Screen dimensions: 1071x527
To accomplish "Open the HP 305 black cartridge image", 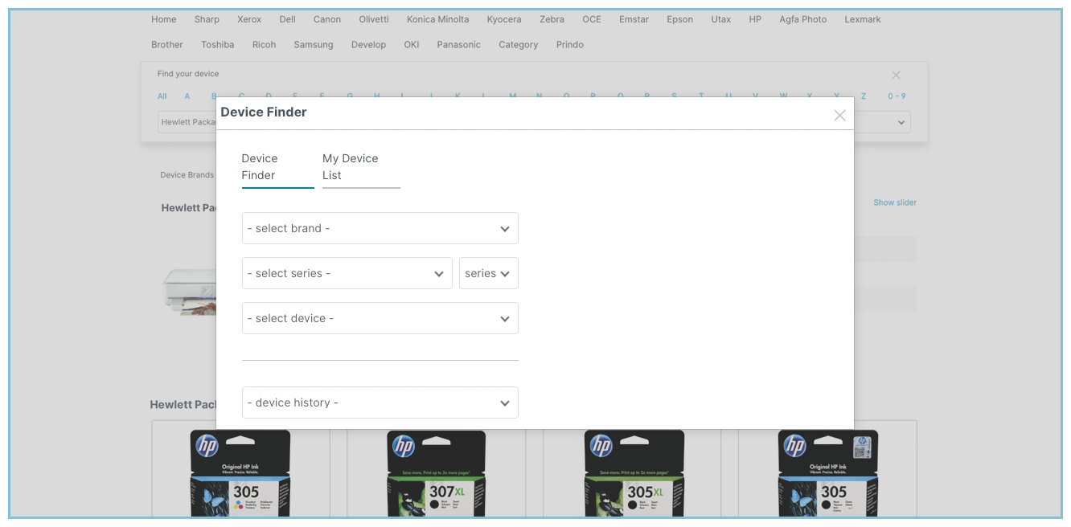I will (828, 473).
